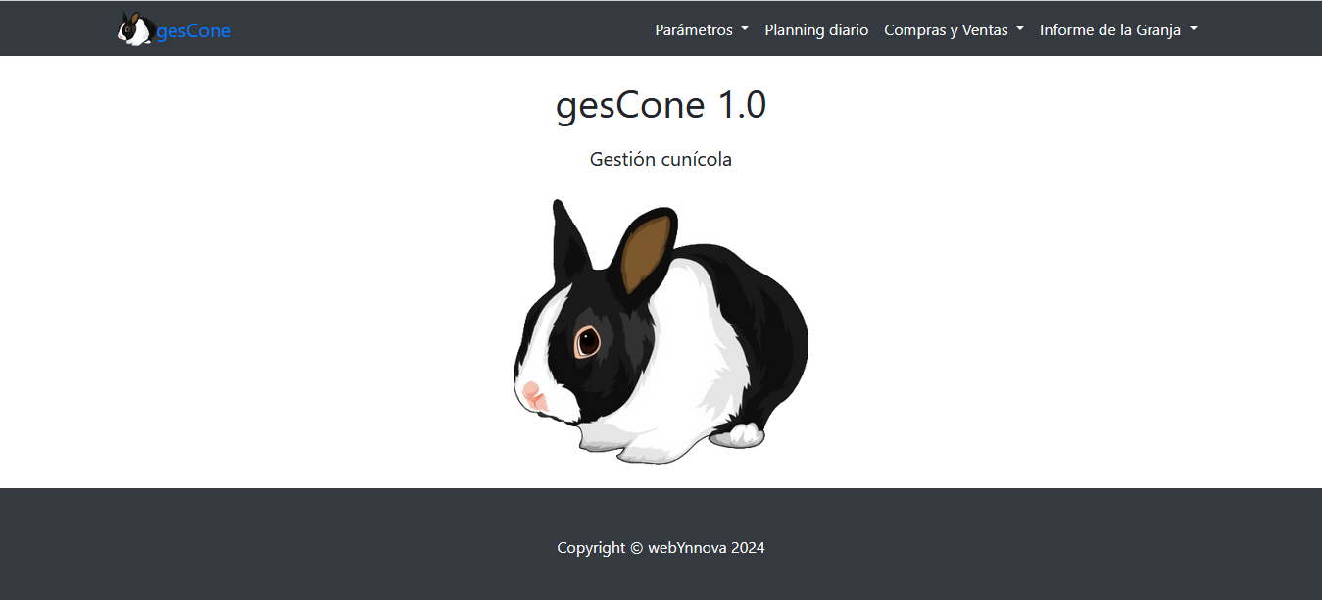Click the gesCone 1.0 heading
The width and height of the screenshot is (1322, 600).
coord(661,105)
